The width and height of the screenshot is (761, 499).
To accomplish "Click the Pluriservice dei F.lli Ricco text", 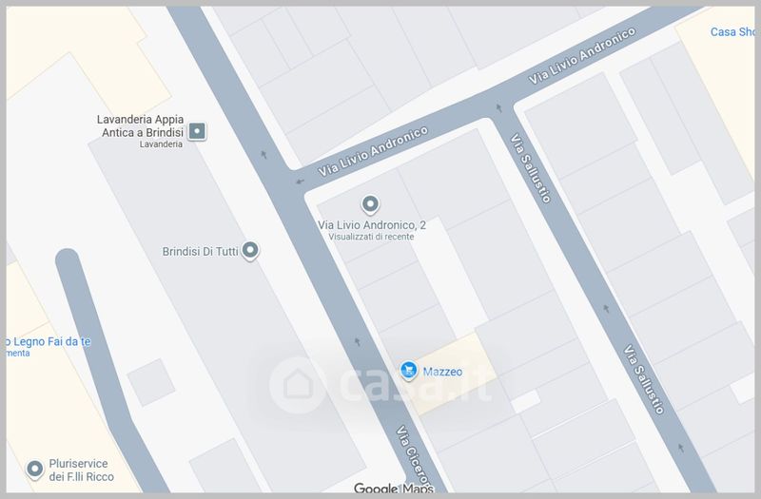I will coord(81,470).
